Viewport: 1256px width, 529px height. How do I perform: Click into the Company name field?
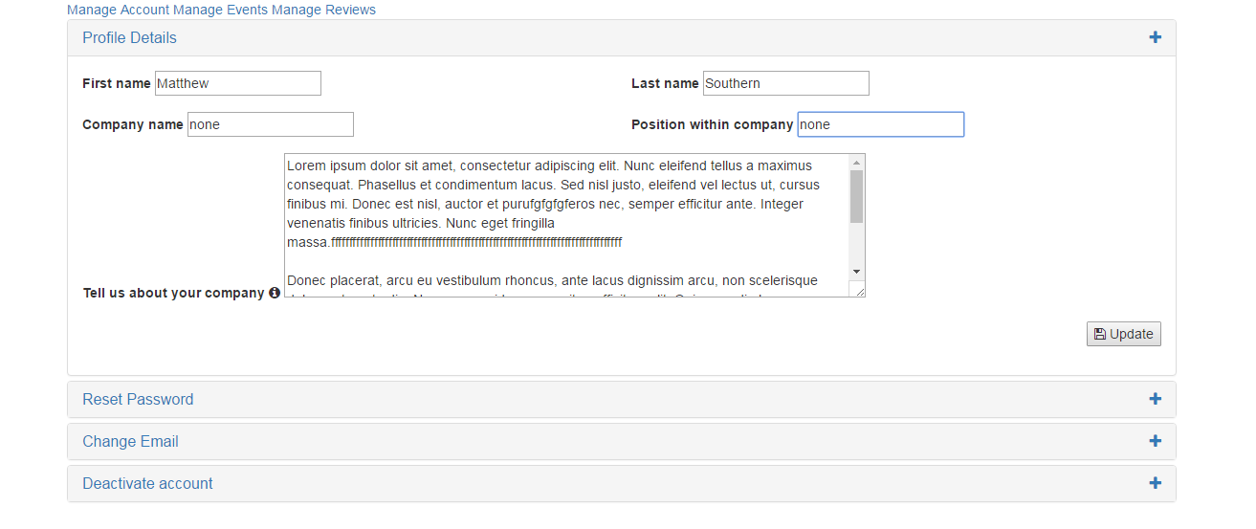271,124
